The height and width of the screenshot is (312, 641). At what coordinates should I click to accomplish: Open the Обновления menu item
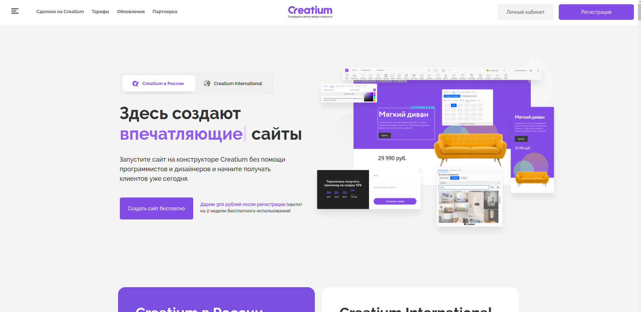coord(131,12)
